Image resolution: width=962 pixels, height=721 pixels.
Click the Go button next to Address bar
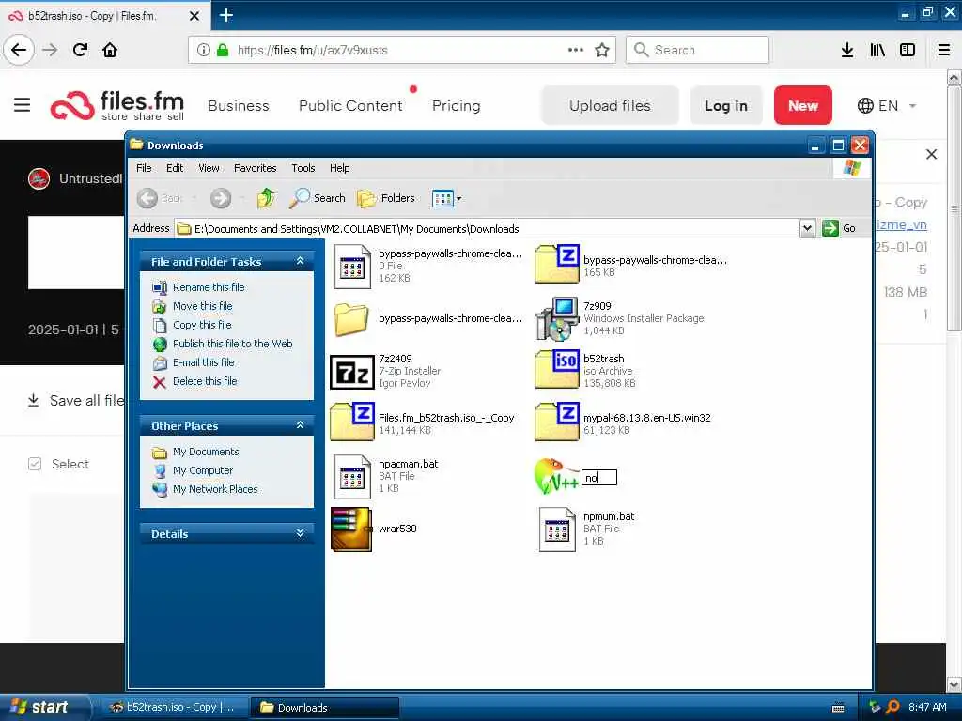pyautogui.click(x=839, y=228)
